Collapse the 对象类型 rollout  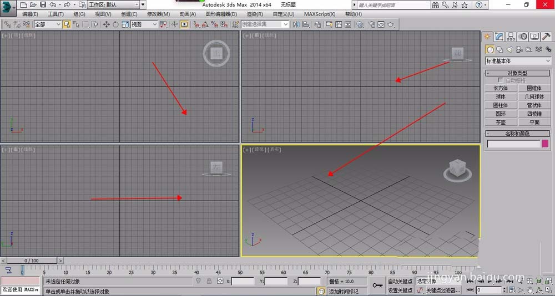tap(517, 73)
